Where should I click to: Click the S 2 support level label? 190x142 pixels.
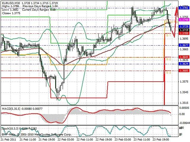pyautogui.click(x=168, y=59)
